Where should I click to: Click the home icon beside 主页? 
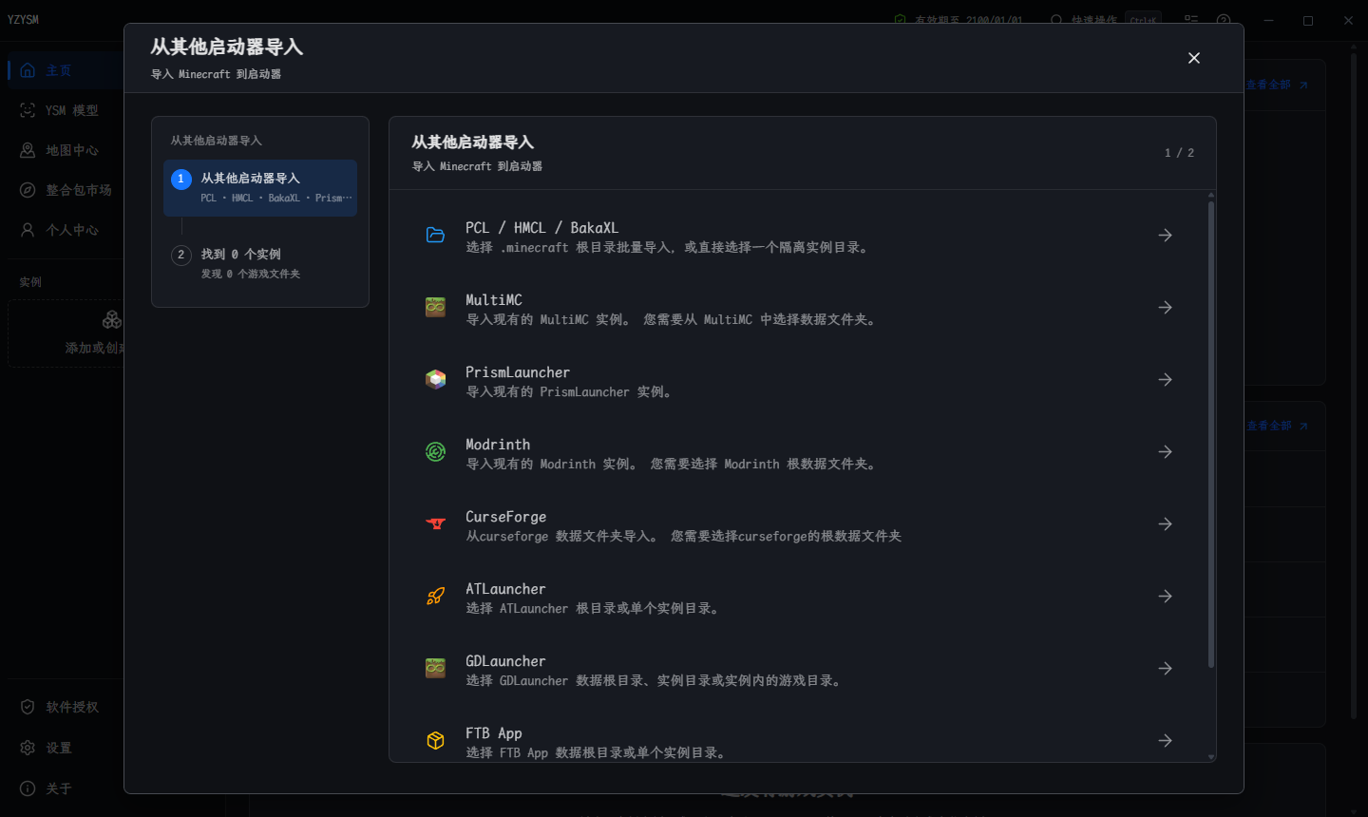(28, 70)
